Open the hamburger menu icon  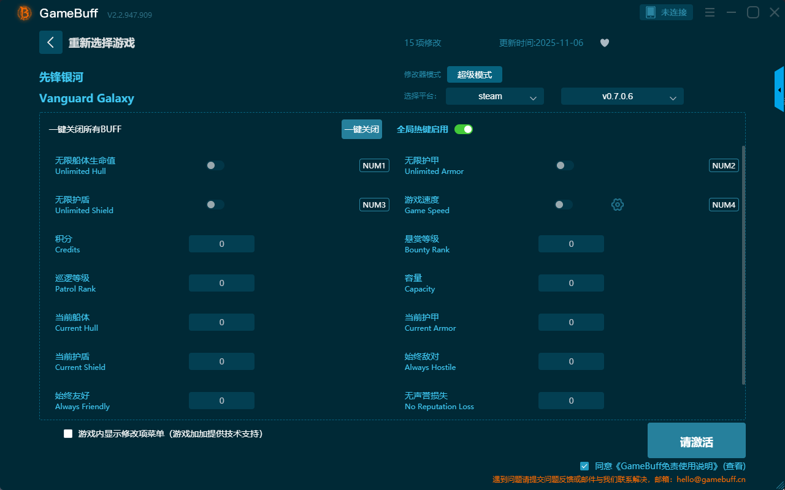710,12
